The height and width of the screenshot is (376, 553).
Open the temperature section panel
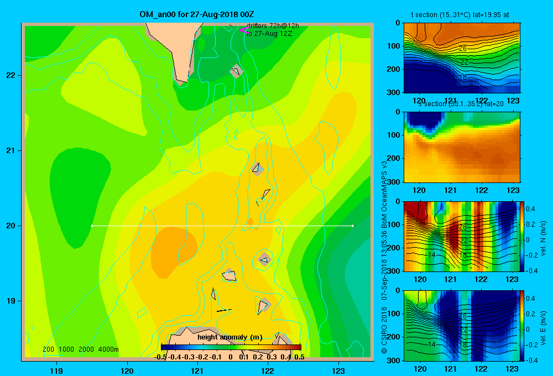(462, 58)
